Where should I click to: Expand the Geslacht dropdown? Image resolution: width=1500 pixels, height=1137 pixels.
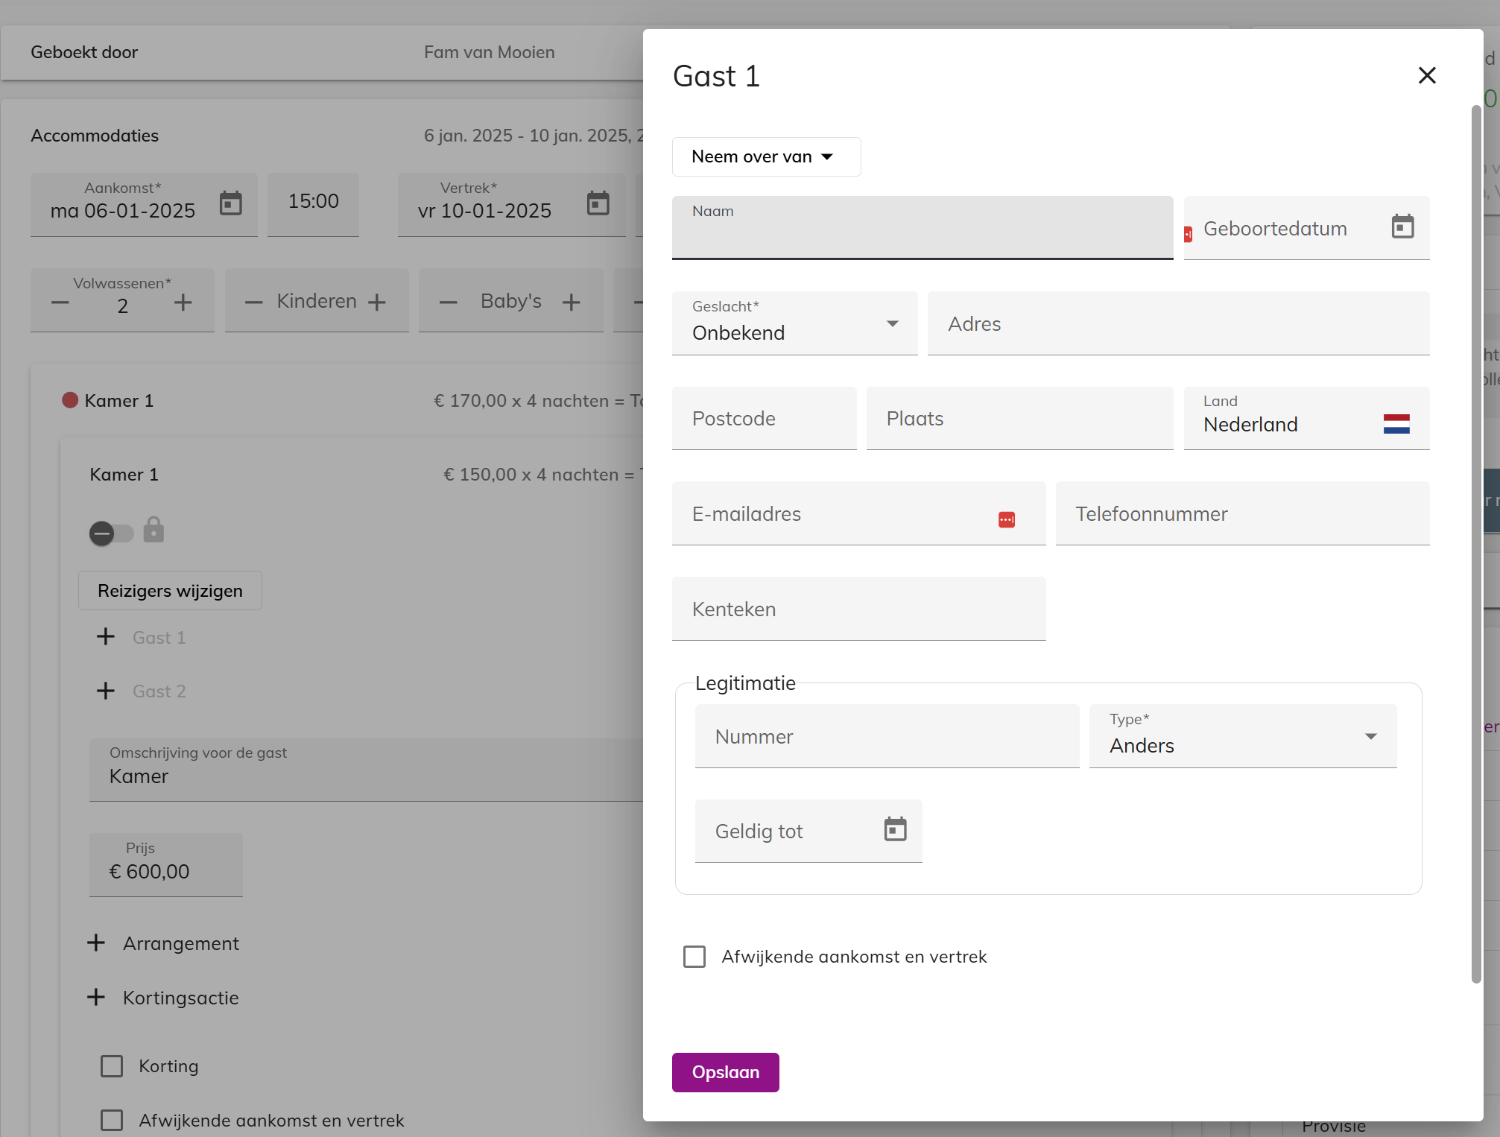[794, 324]
